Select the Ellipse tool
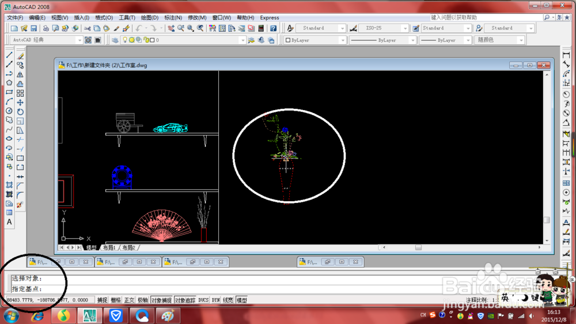The height and width of the screenshot is (324, 576). 9,138
